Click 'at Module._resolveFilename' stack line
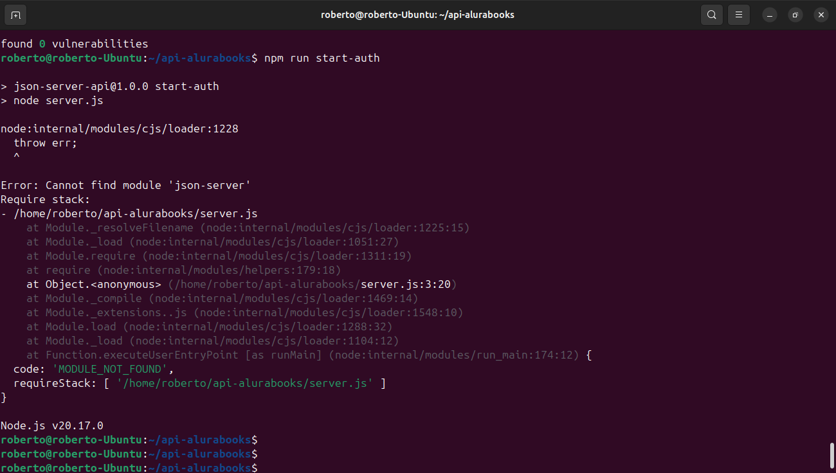This screenshot has width=836, height=473. (248, 228)
